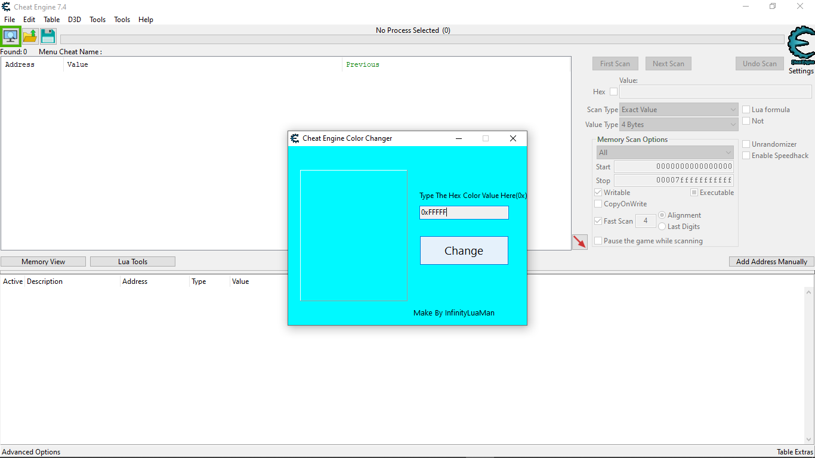The width and height of the screenshot is (815, 458).
Task: Check the CopyOnWrite option
Action: (x=598, y=203)
